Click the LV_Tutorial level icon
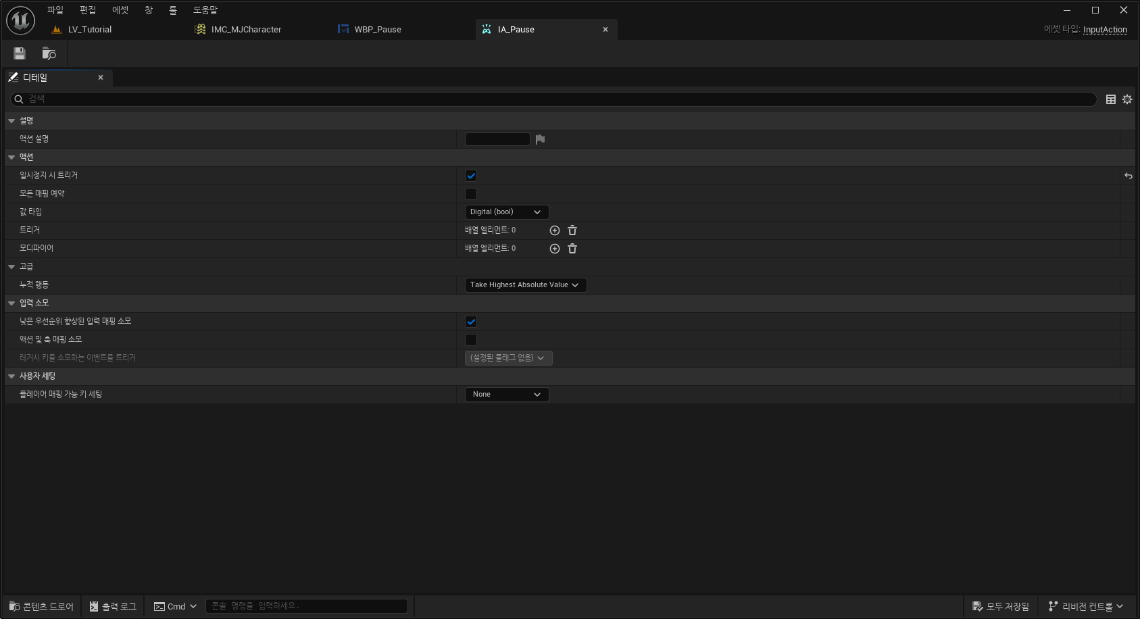The height and width of the screenshot is (619, 1140). [57, 29]
